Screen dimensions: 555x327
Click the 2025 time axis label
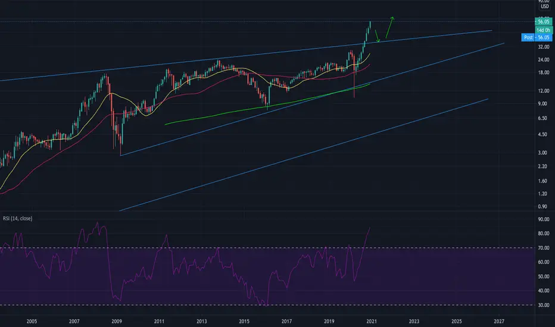(x=456, y=321)
